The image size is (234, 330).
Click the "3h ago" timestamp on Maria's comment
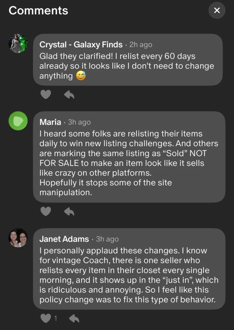[79, 122]
